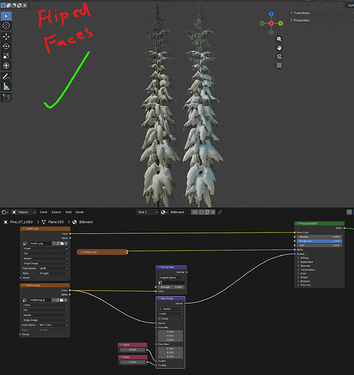The height and width of the screenshot is (375, 354).
Task: Select the Measure tool
Action: 6,86
